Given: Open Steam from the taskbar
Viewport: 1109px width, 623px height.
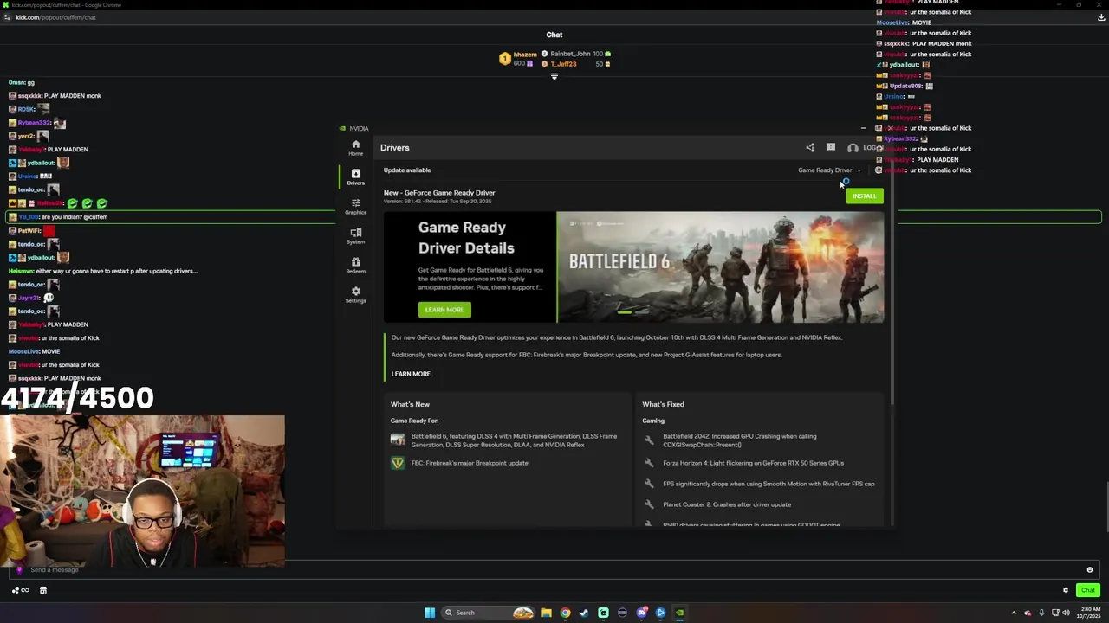Looking at the screenshot, I should [x=584, y=613].
